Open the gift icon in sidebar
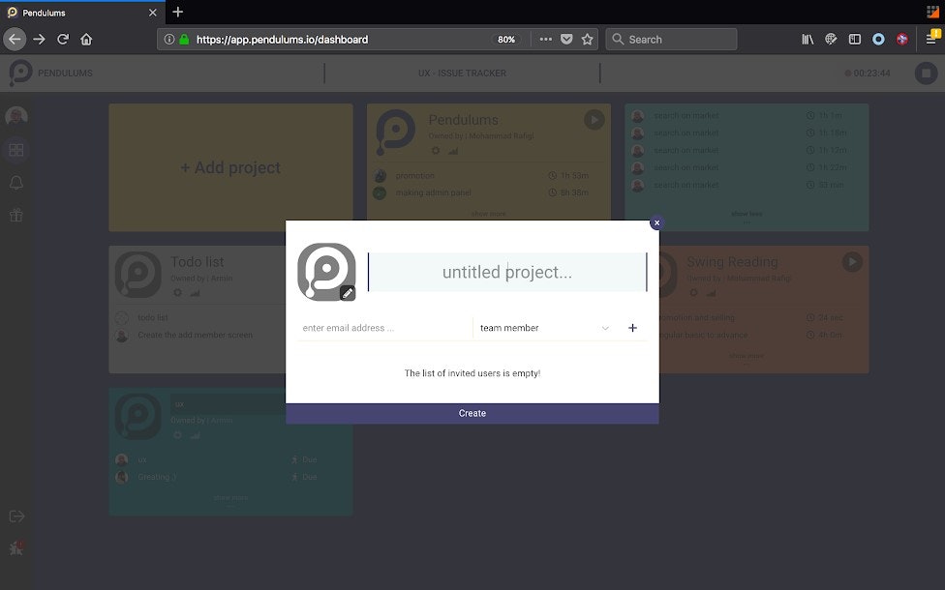945x590 pixels. click(x=16, y=215)
